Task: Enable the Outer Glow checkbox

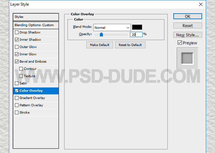Action: [17, 47]
